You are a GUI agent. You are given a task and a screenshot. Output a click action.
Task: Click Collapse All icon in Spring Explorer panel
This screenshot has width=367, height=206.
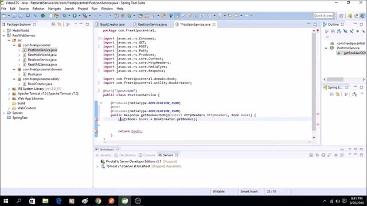pyautogui.click(x=331, y=94)
